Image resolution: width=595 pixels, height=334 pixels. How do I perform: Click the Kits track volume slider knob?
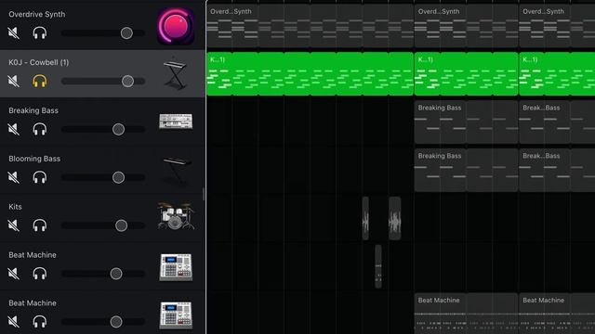click(x=122, y=225)
